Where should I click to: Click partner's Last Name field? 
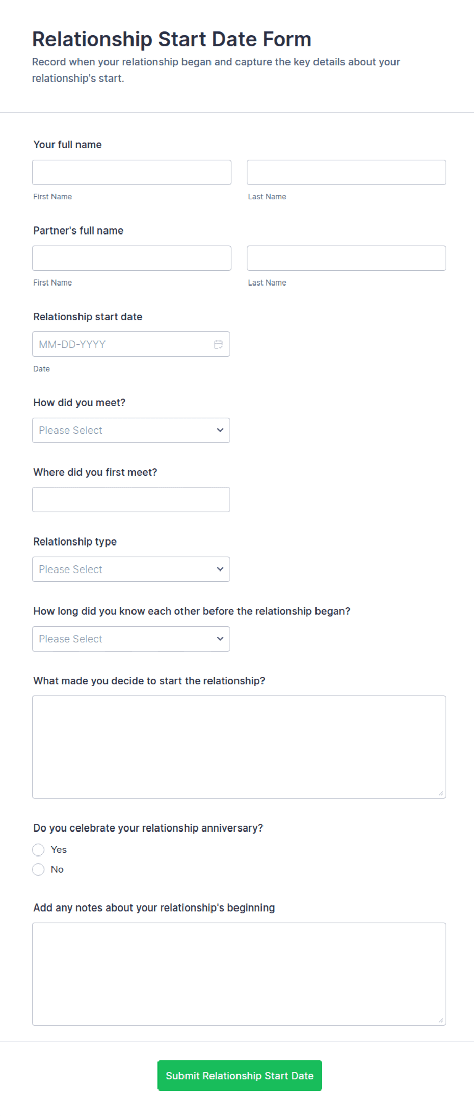click(347, 258)
